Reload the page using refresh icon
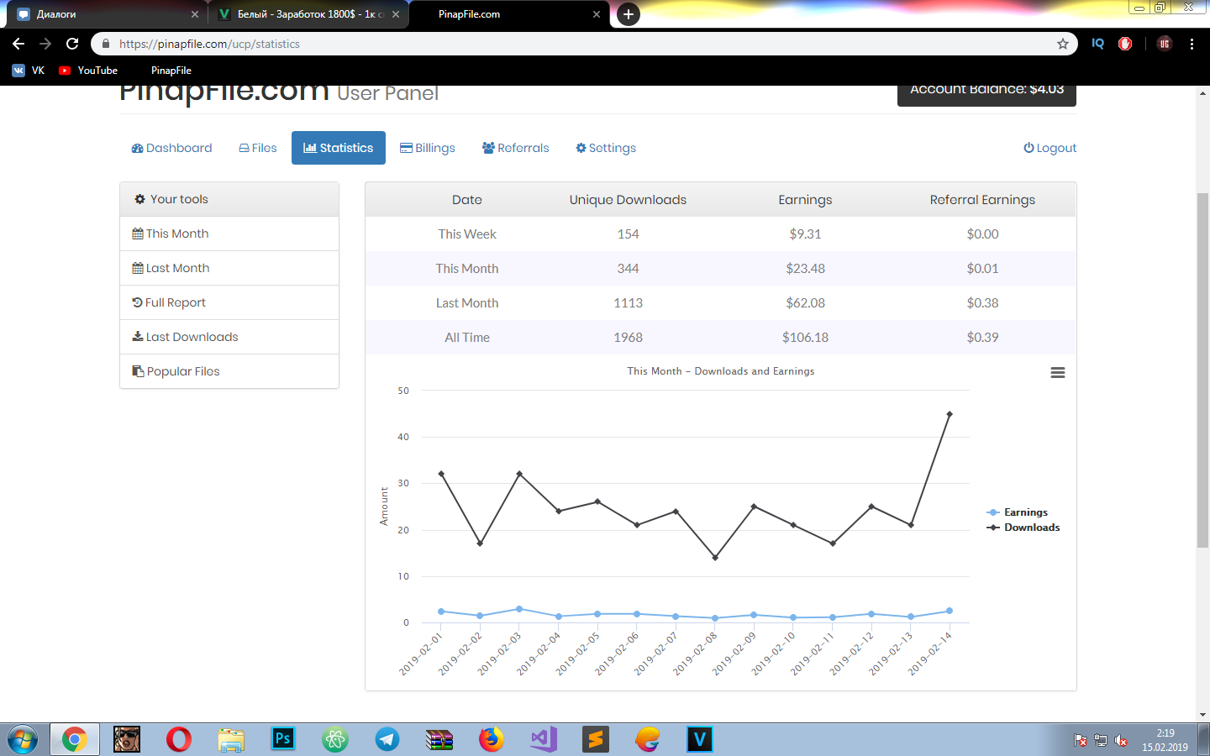1210x756 pixels. click(72, 44)
